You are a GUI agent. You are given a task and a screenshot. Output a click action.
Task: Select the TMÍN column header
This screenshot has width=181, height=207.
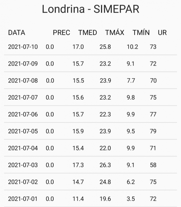(x=141, y=33)
